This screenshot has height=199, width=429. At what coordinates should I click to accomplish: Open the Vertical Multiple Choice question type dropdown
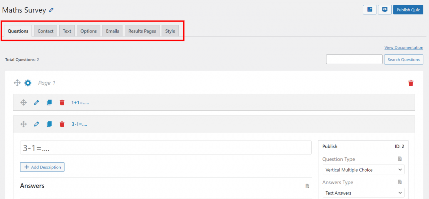364,170
